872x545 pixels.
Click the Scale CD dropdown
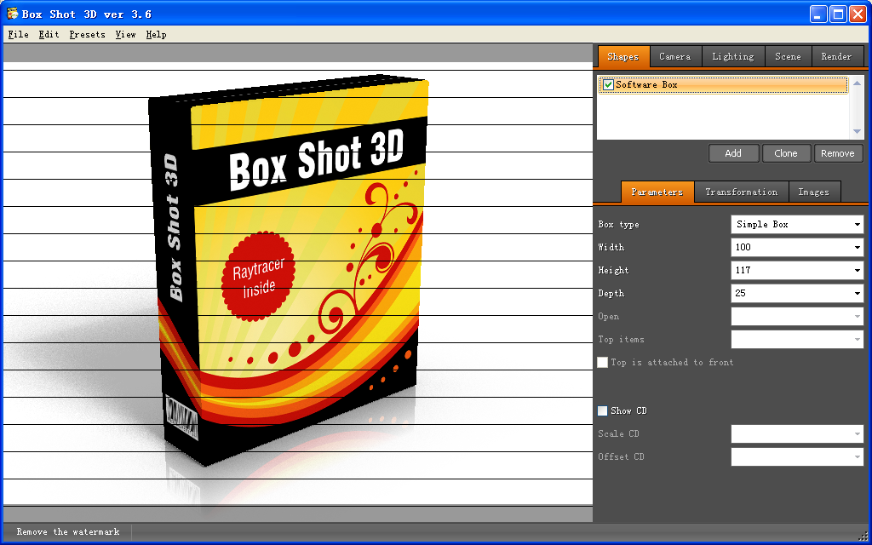(x=797, y=433)
